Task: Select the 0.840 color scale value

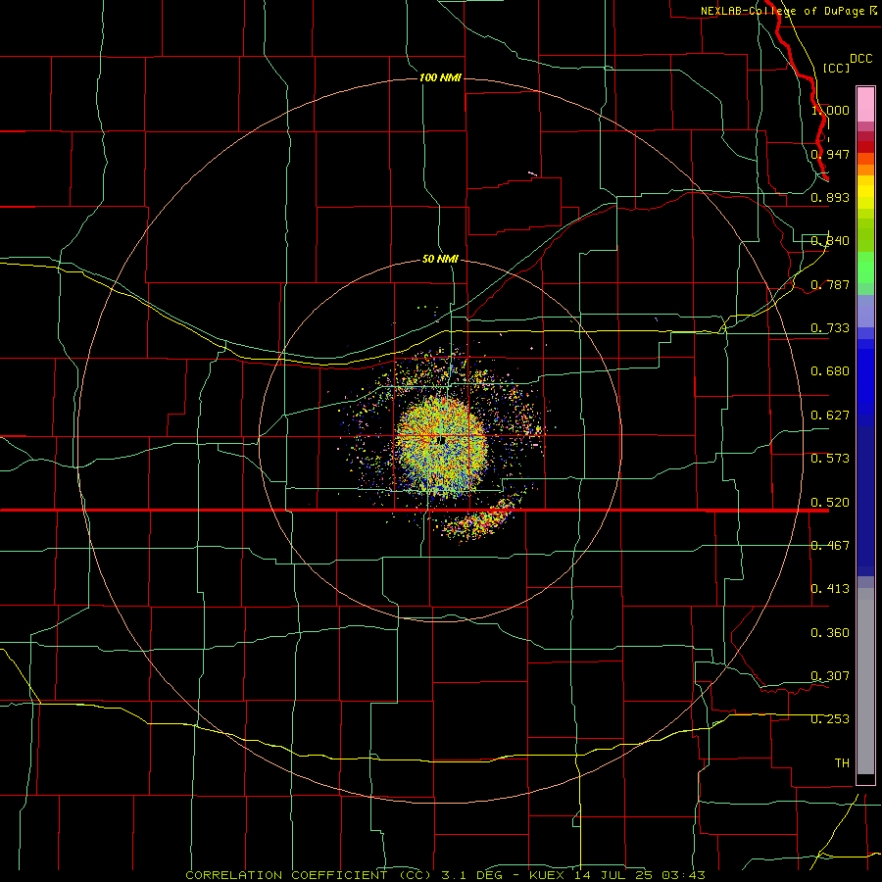Action: [830, 241]
